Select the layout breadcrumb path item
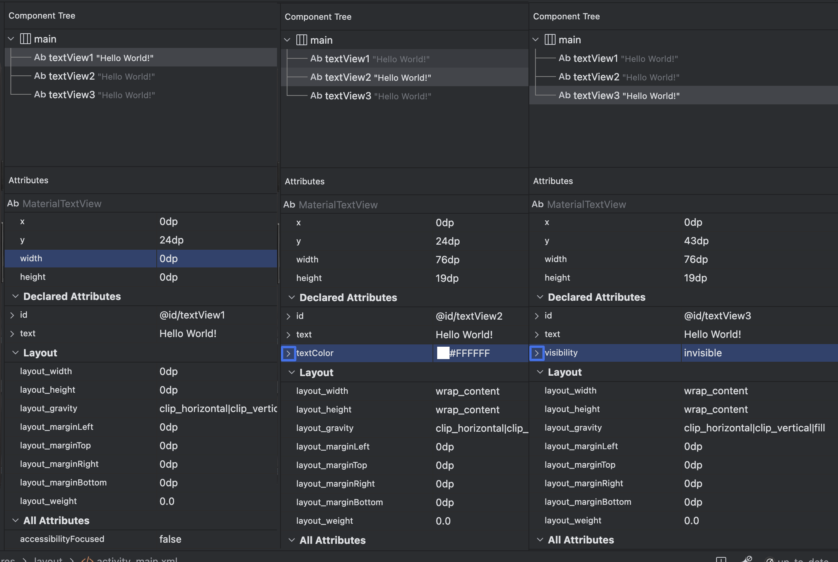This screenshot has width=838, height=562. (46, 558)
